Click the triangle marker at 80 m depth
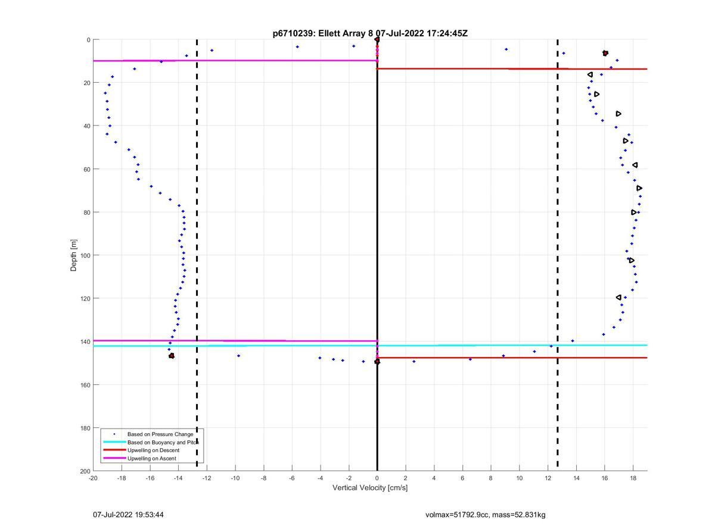This screenshot has height=529, width=715. [634, 212]
